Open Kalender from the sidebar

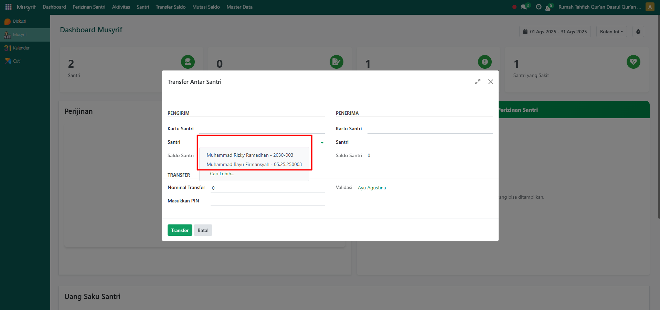click(x=21, y=48)
